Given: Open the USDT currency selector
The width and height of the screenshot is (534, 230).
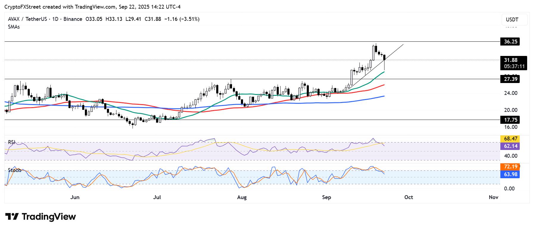Looking at the screenshot, I should (x=514, y=20).
